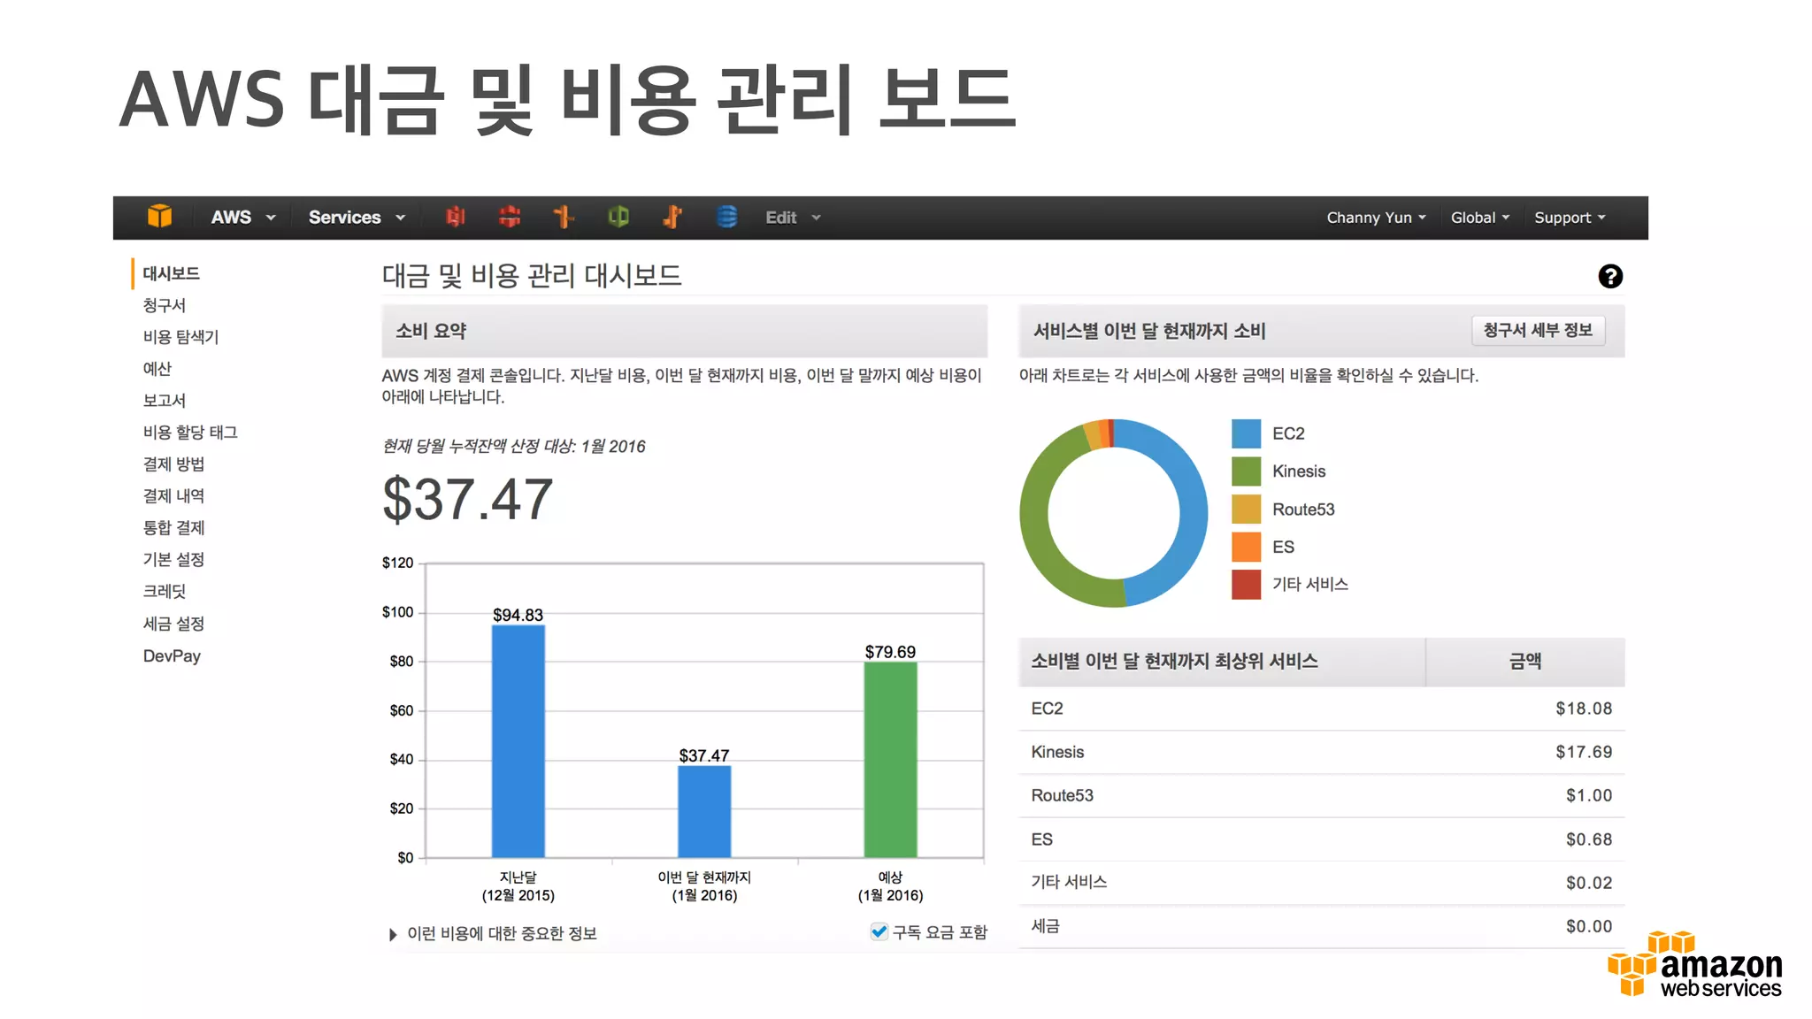
Task: Click the Kinesis row in services table
Action: (x=1322, y=752)
